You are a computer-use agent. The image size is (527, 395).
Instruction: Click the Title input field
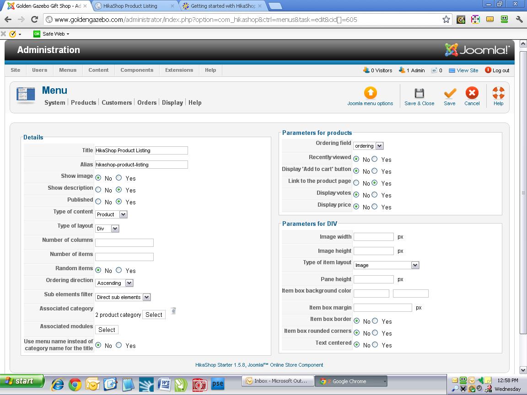click(141, 150)
